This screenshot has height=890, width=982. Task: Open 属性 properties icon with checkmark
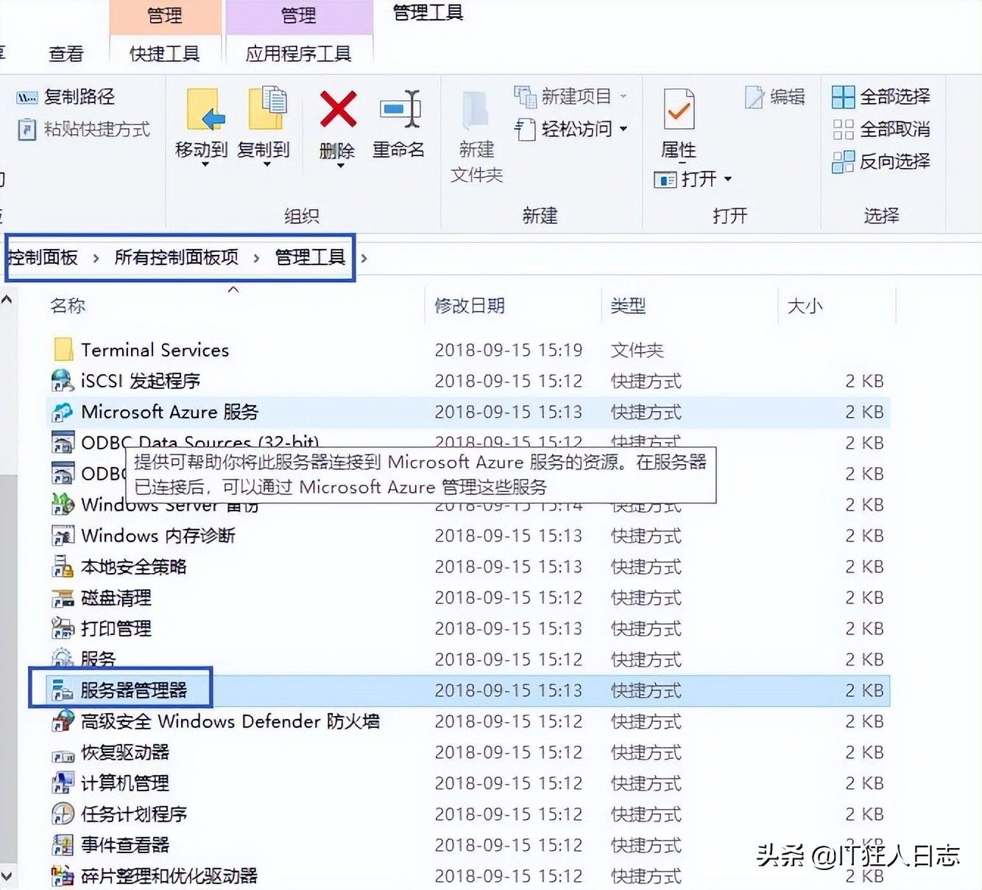click(678, 111)
